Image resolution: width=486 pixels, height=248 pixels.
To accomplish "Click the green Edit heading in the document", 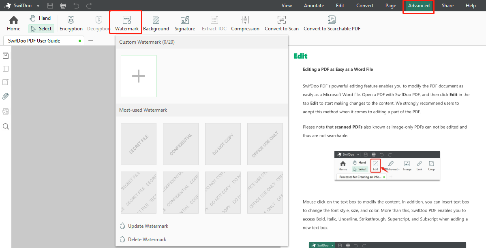I will click(x=300, y=56).
